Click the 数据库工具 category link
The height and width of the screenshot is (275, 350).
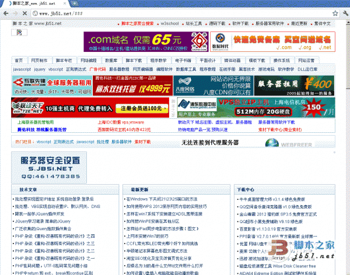[186, 69]
